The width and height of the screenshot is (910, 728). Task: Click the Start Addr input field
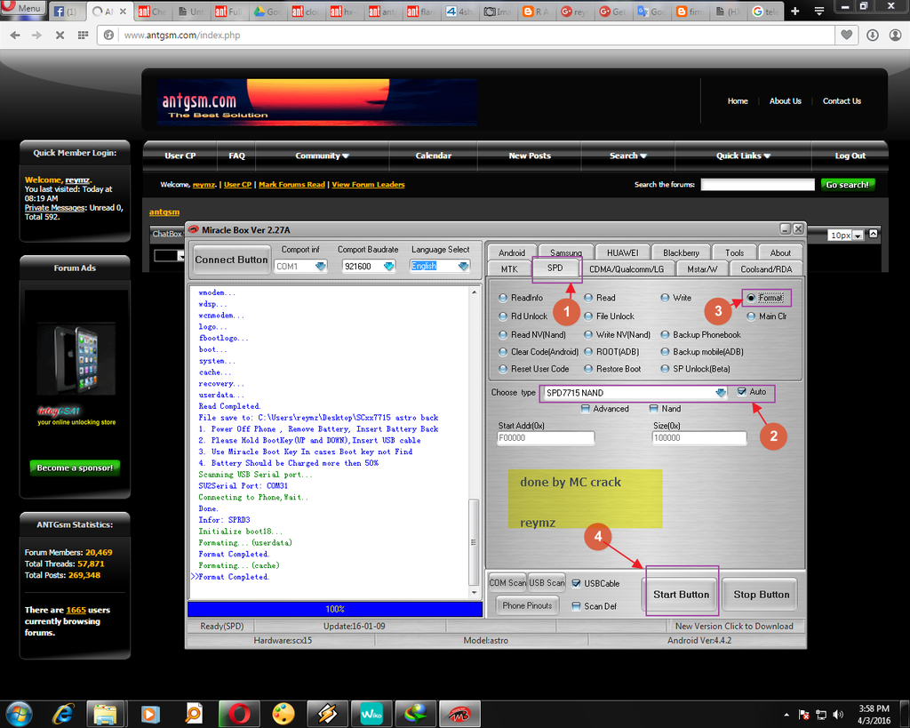pos(546,438)
